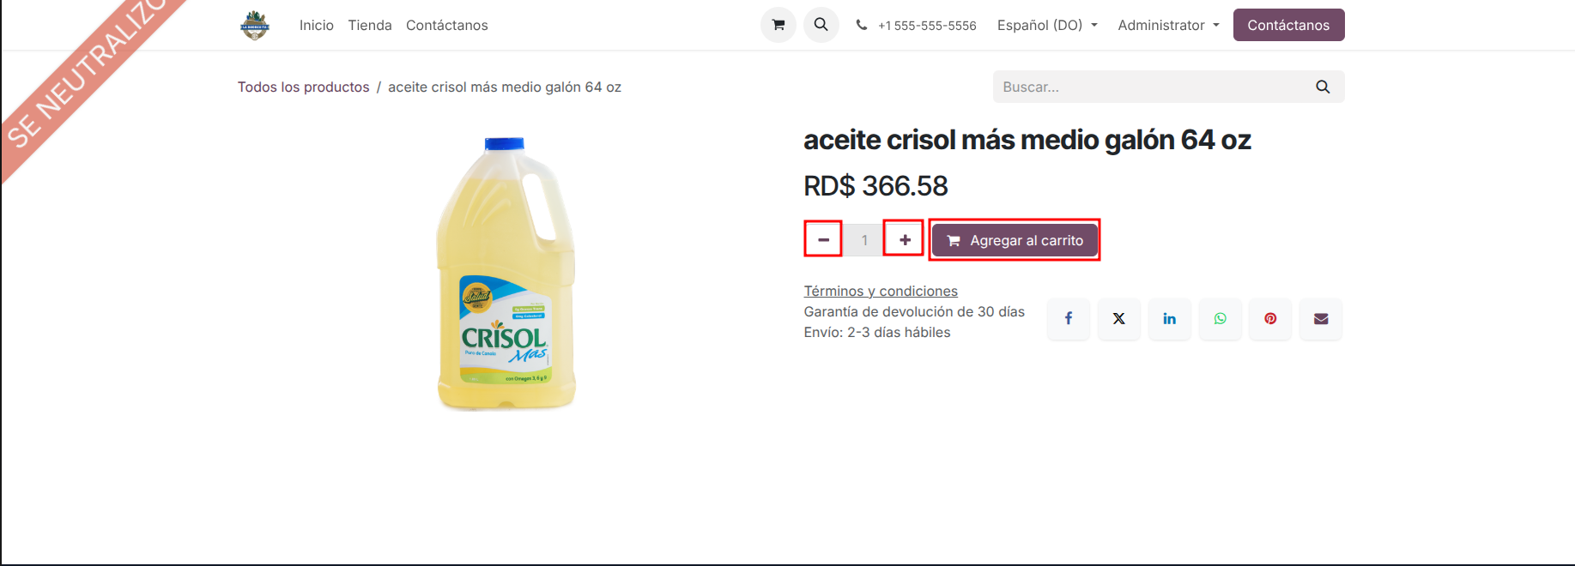Click the store logo in navbar
This screenshot has width=1575, height=566.
click(x=255, y=25)
